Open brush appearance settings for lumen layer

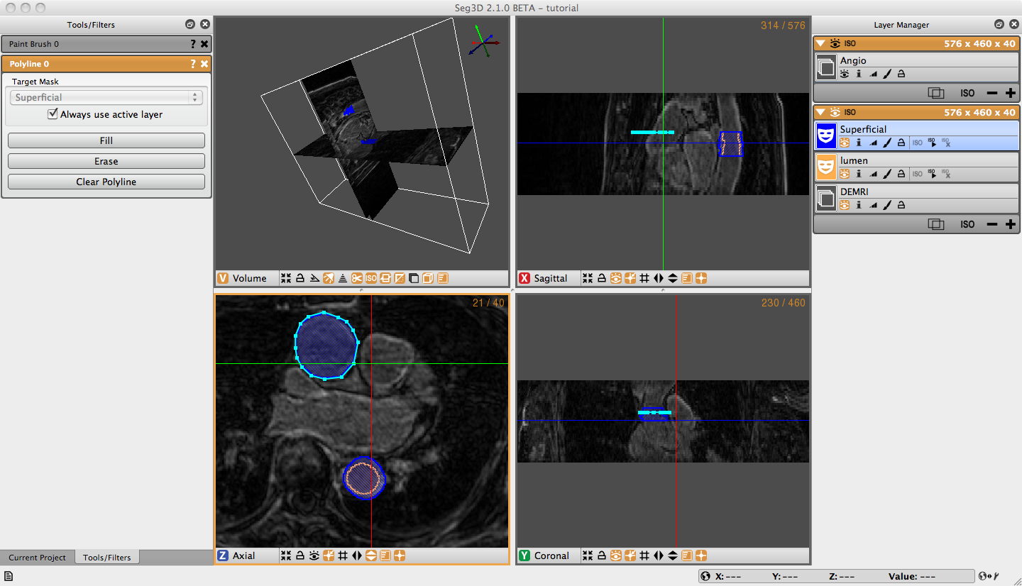(x=887, y=174)
